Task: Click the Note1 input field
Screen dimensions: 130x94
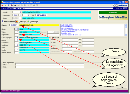Action: point(50,65)
